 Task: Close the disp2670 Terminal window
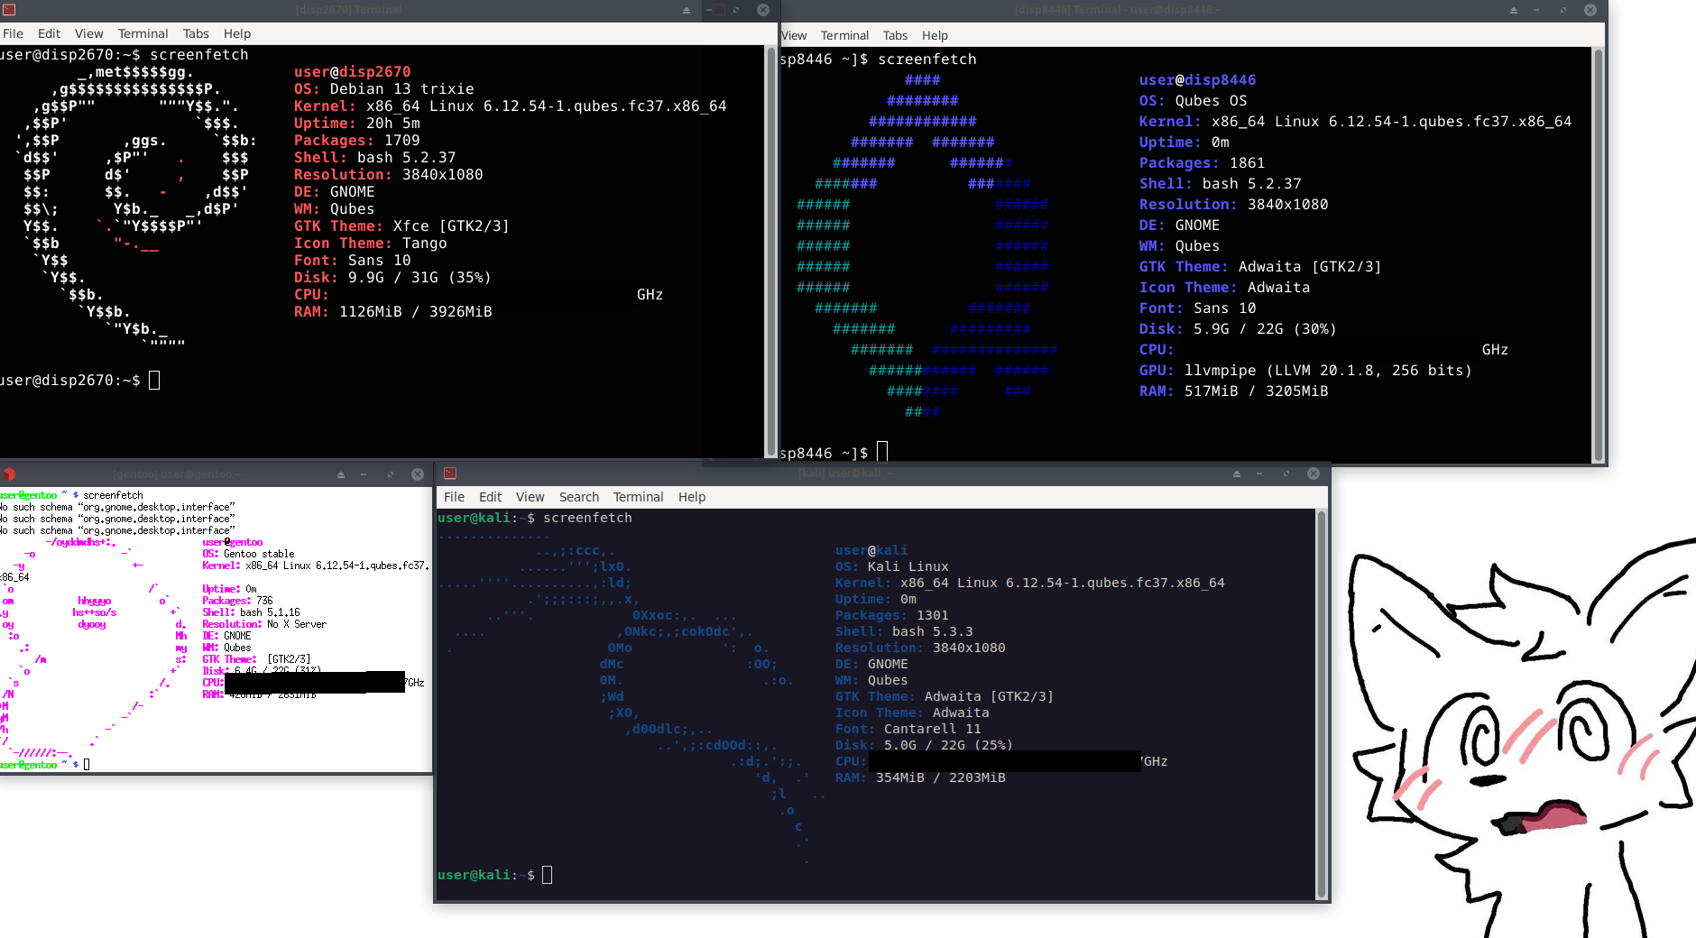pyautogui.click(x=763, y=10)
